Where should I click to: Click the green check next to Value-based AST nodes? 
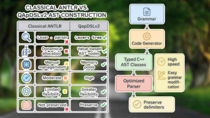coord(105,51)
